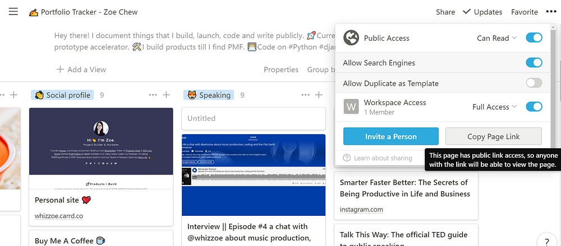Image resolution: width=561 pixels, height=246 pixels.
Task: Open the hamburger sidebar menu
Action: pos(13,12)
